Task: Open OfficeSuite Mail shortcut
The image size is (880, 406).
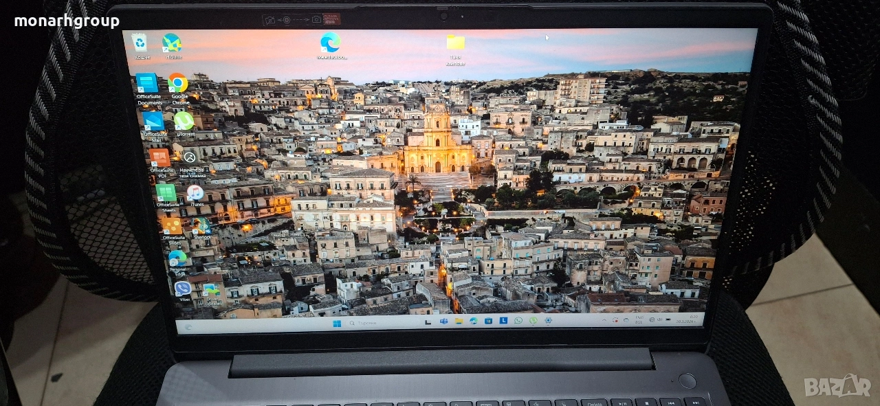Action: click(153, 122)
